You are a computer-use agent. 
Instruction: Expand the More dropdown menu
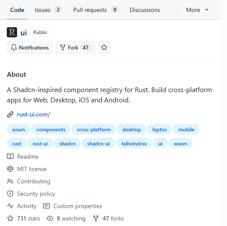click(197, 10)
